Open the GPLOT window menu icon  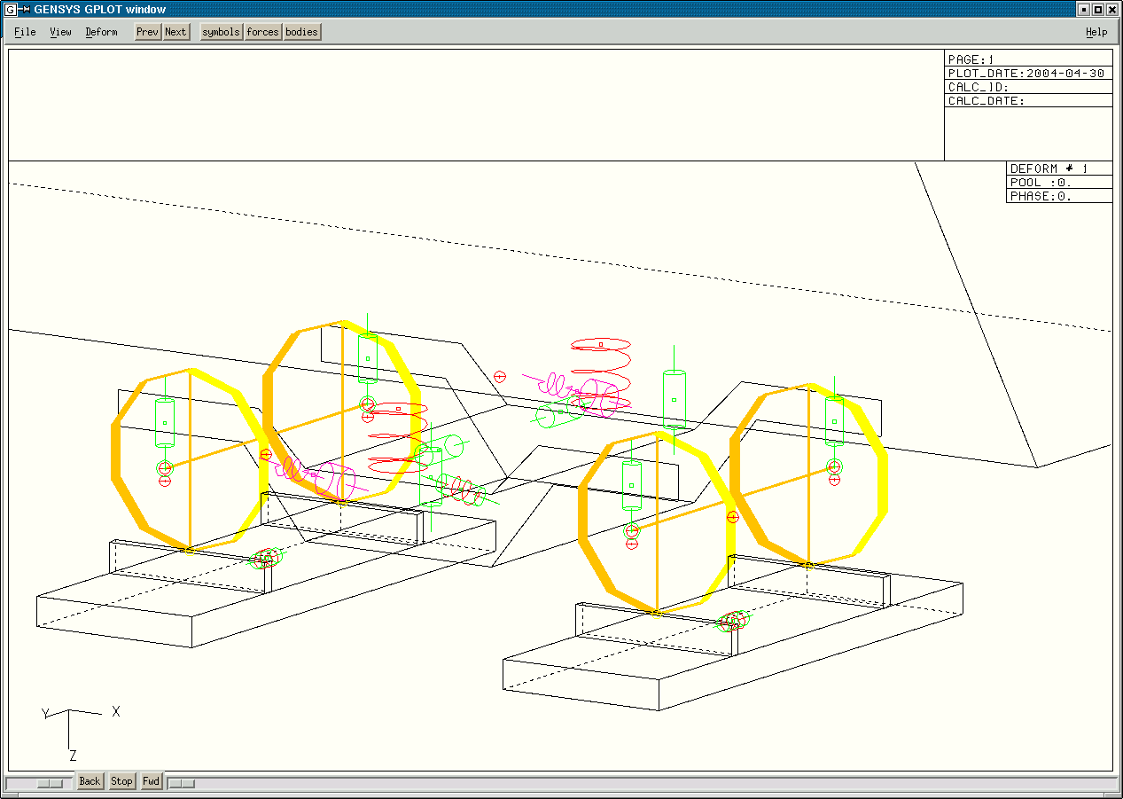pos(10,10)
